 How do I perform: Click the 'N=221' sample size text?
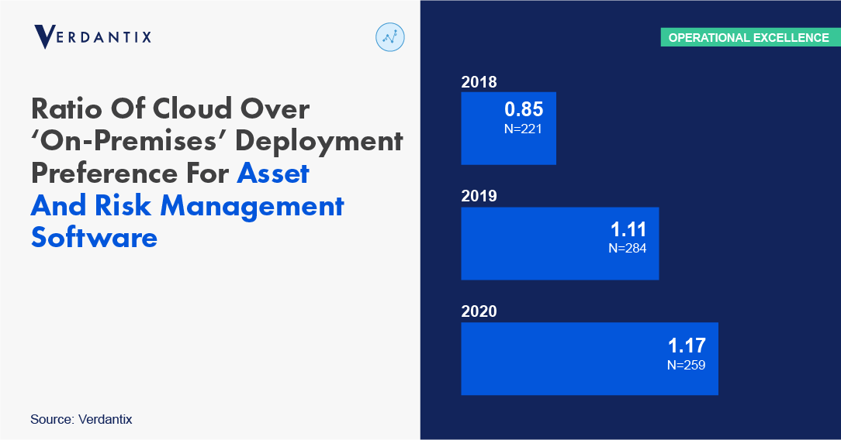(x=523, y=129)
